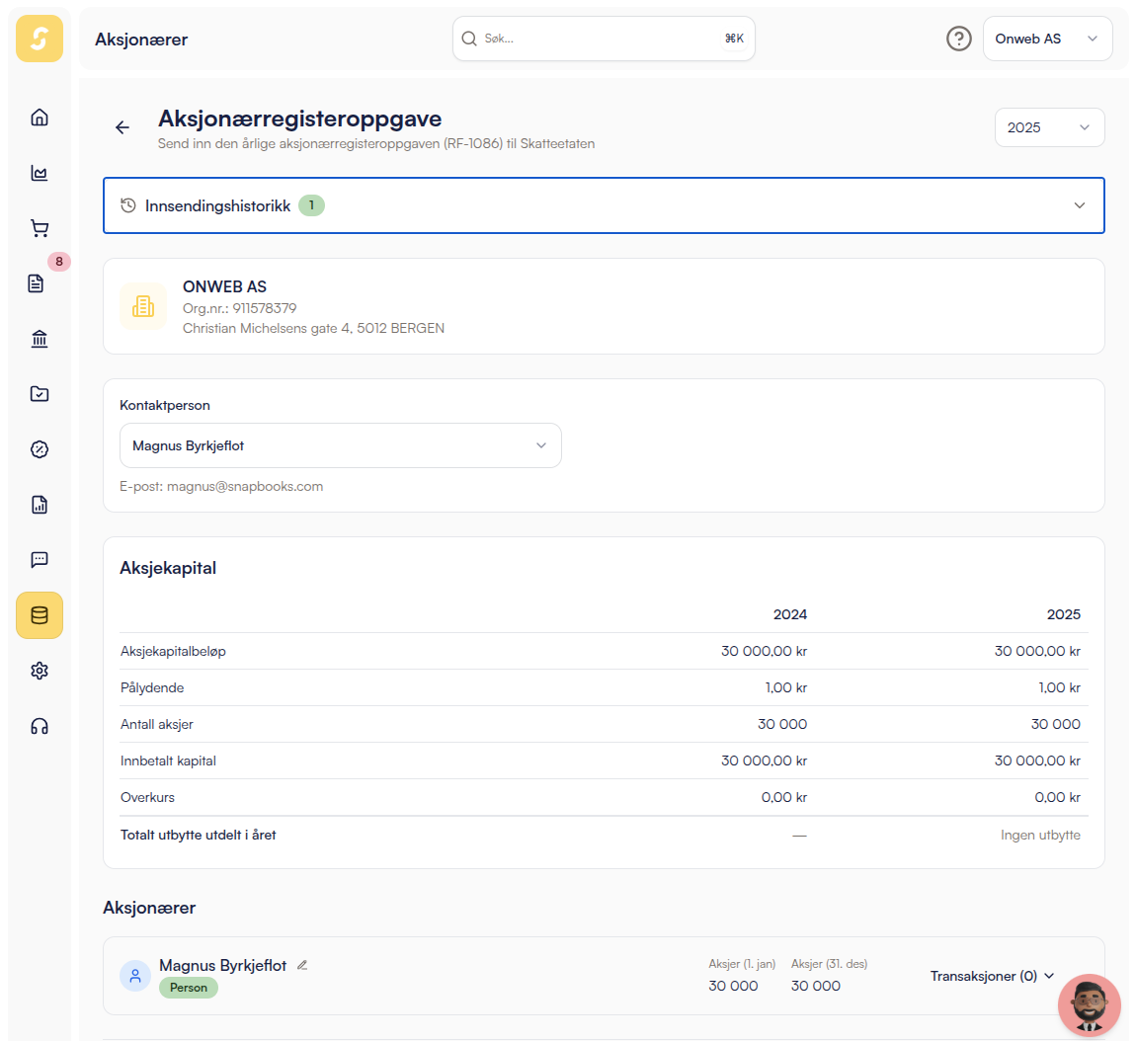Image resolution: width=1136 pixels, height=1041 pixels.
Task: Click the folder checkmark sidebar icon
Action: (40, 394)
